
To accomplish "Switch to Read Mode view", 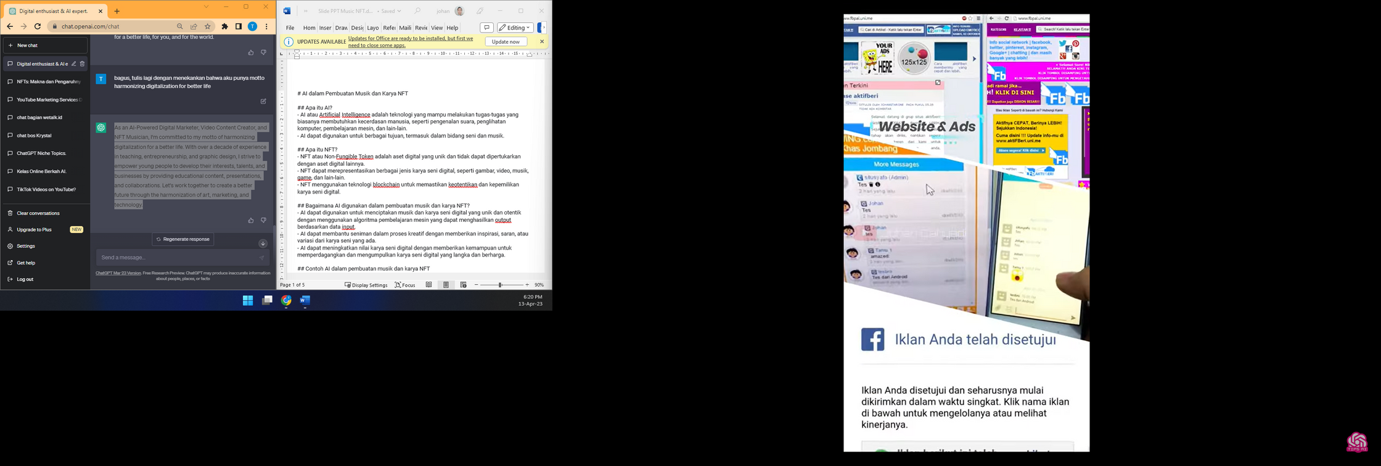I will click(429, 285).
